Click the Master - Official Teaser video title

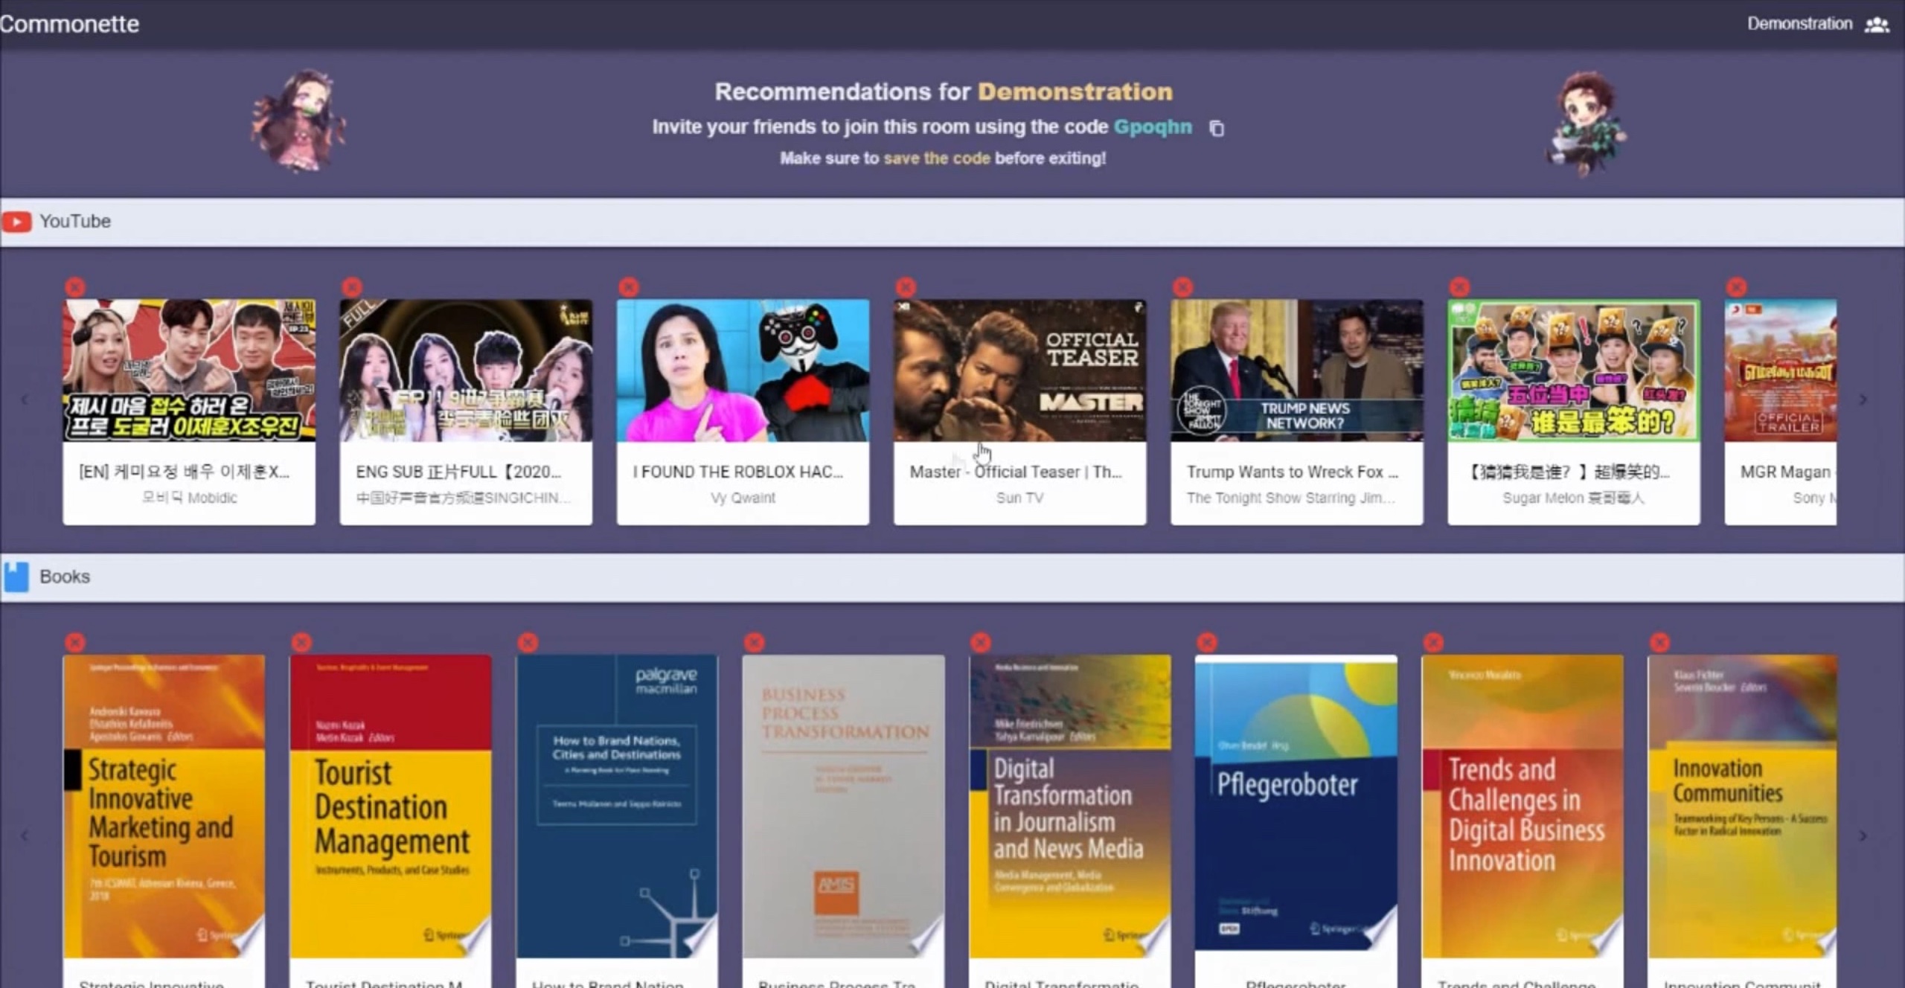pos(1016,472)
